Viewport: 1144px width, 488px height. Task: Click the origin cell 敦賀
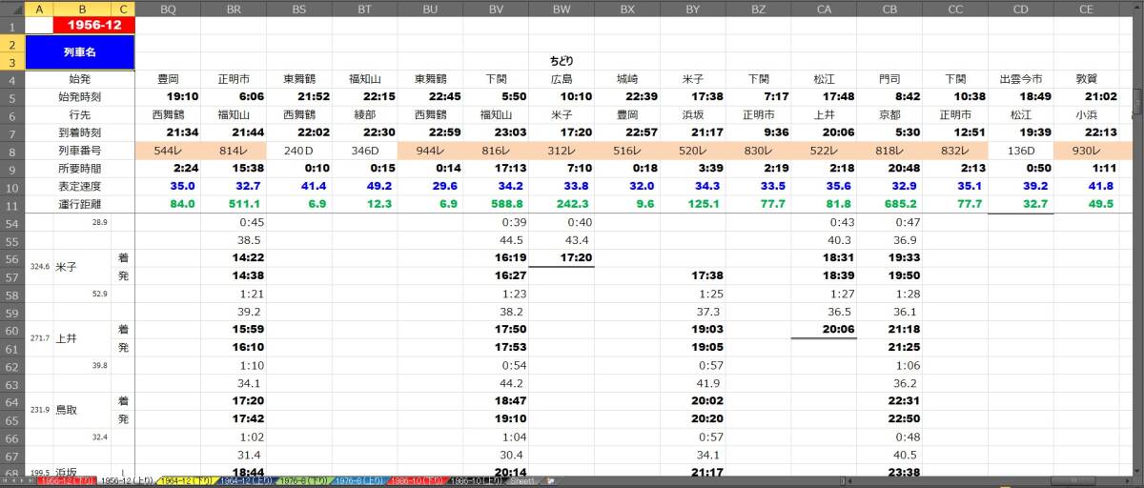point(1086,79)
